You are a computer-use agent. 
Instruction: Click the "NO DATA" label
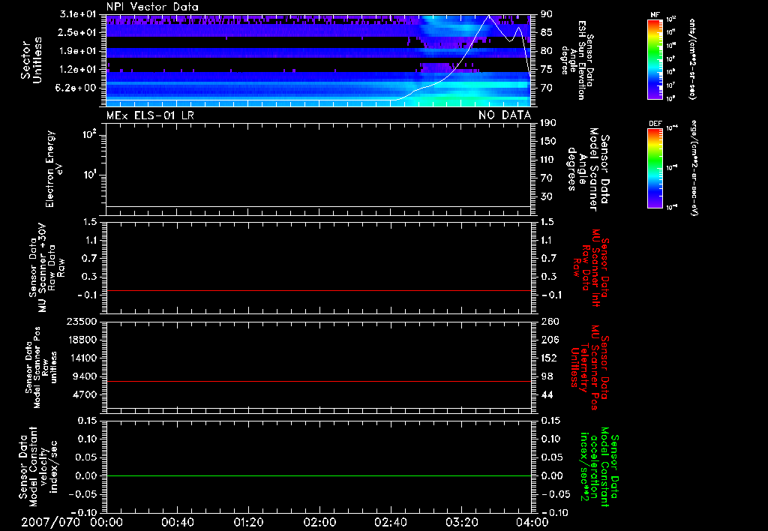(x=505, y=115)
